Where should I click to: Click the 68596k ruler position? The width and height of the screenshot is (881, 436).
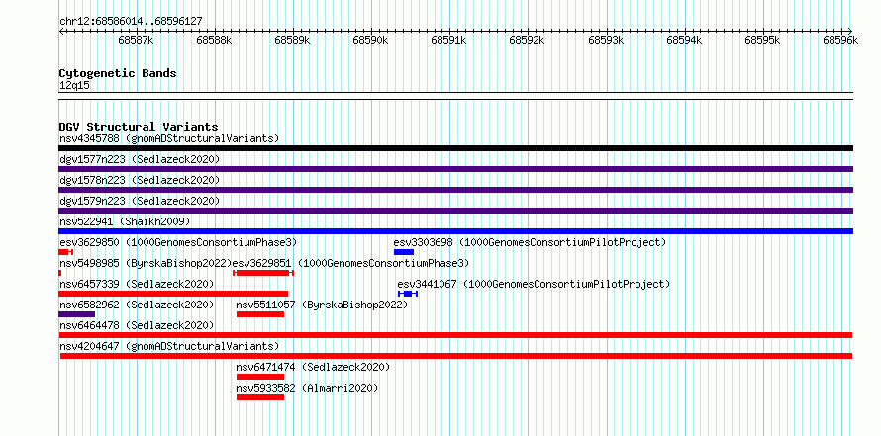pyautogui.click(x=840, y=40)
